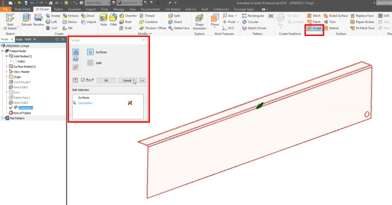Choose the Sweep tool
This screenshot has width=392, height=205.
[x=53, y=16]
